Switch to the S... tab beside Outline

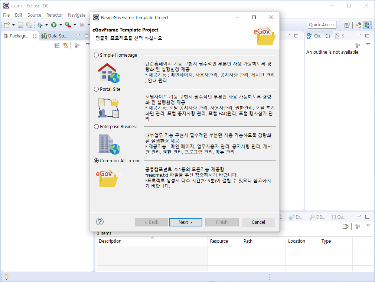[x=341, y=36]
